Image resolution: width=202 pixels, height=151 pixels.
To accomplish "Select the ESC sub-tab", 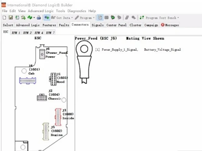I will tap(6, 32).
